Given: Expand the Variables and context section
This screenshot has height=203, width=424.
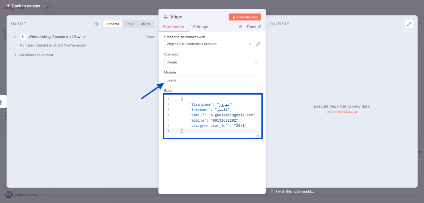Looking at the screenshot, I should pos(15,55).
